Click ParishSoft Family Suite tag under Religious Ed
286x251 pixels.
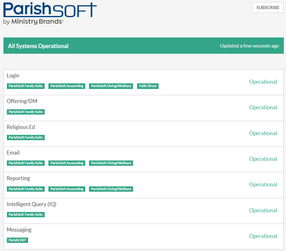click(26, 137)
